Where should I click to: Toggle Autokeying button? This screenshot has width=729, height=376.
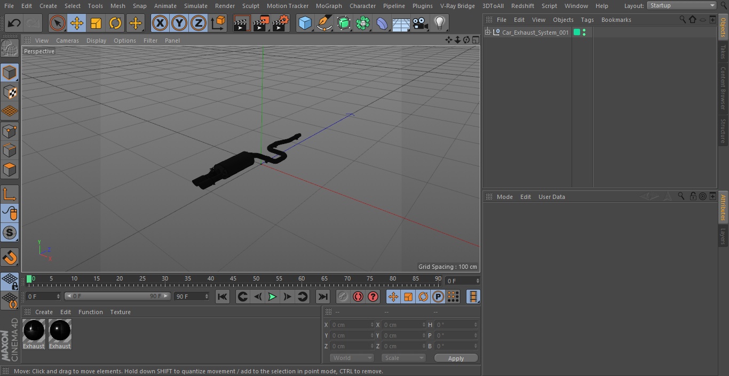point(358,297)
